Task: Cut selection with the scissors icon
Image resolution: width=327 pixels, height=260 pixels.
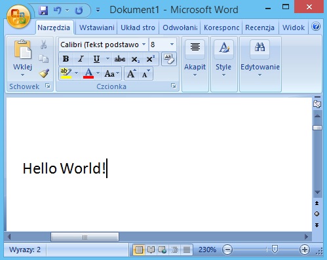Action: (x=43, y=45)
